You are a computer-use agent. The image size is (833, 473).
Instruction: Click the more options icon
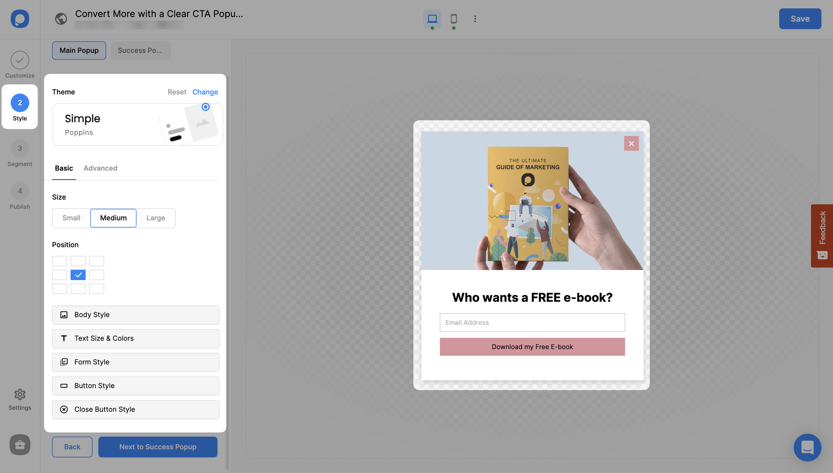click(474, 18)
